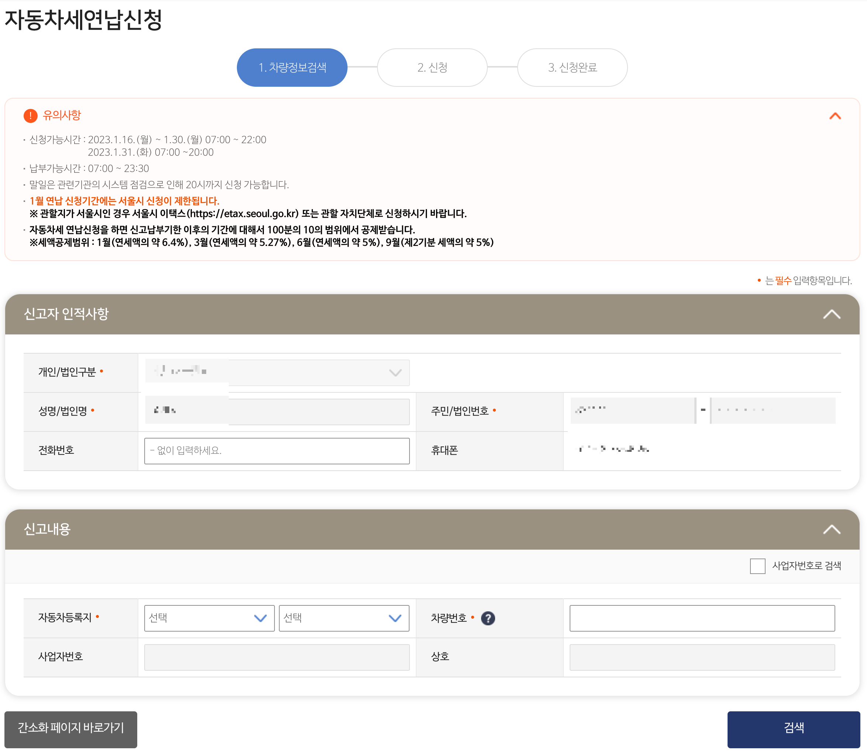This screenshot has width=867, height=756.
Task: Select step 3. 신청완료 tab
Action: (x=572, y=68)
